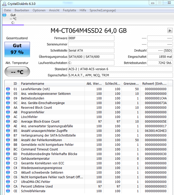Click the Akt. Wer... column header
Image resolution: width=174 pixels, height=195 pixels.
(94, 83)
